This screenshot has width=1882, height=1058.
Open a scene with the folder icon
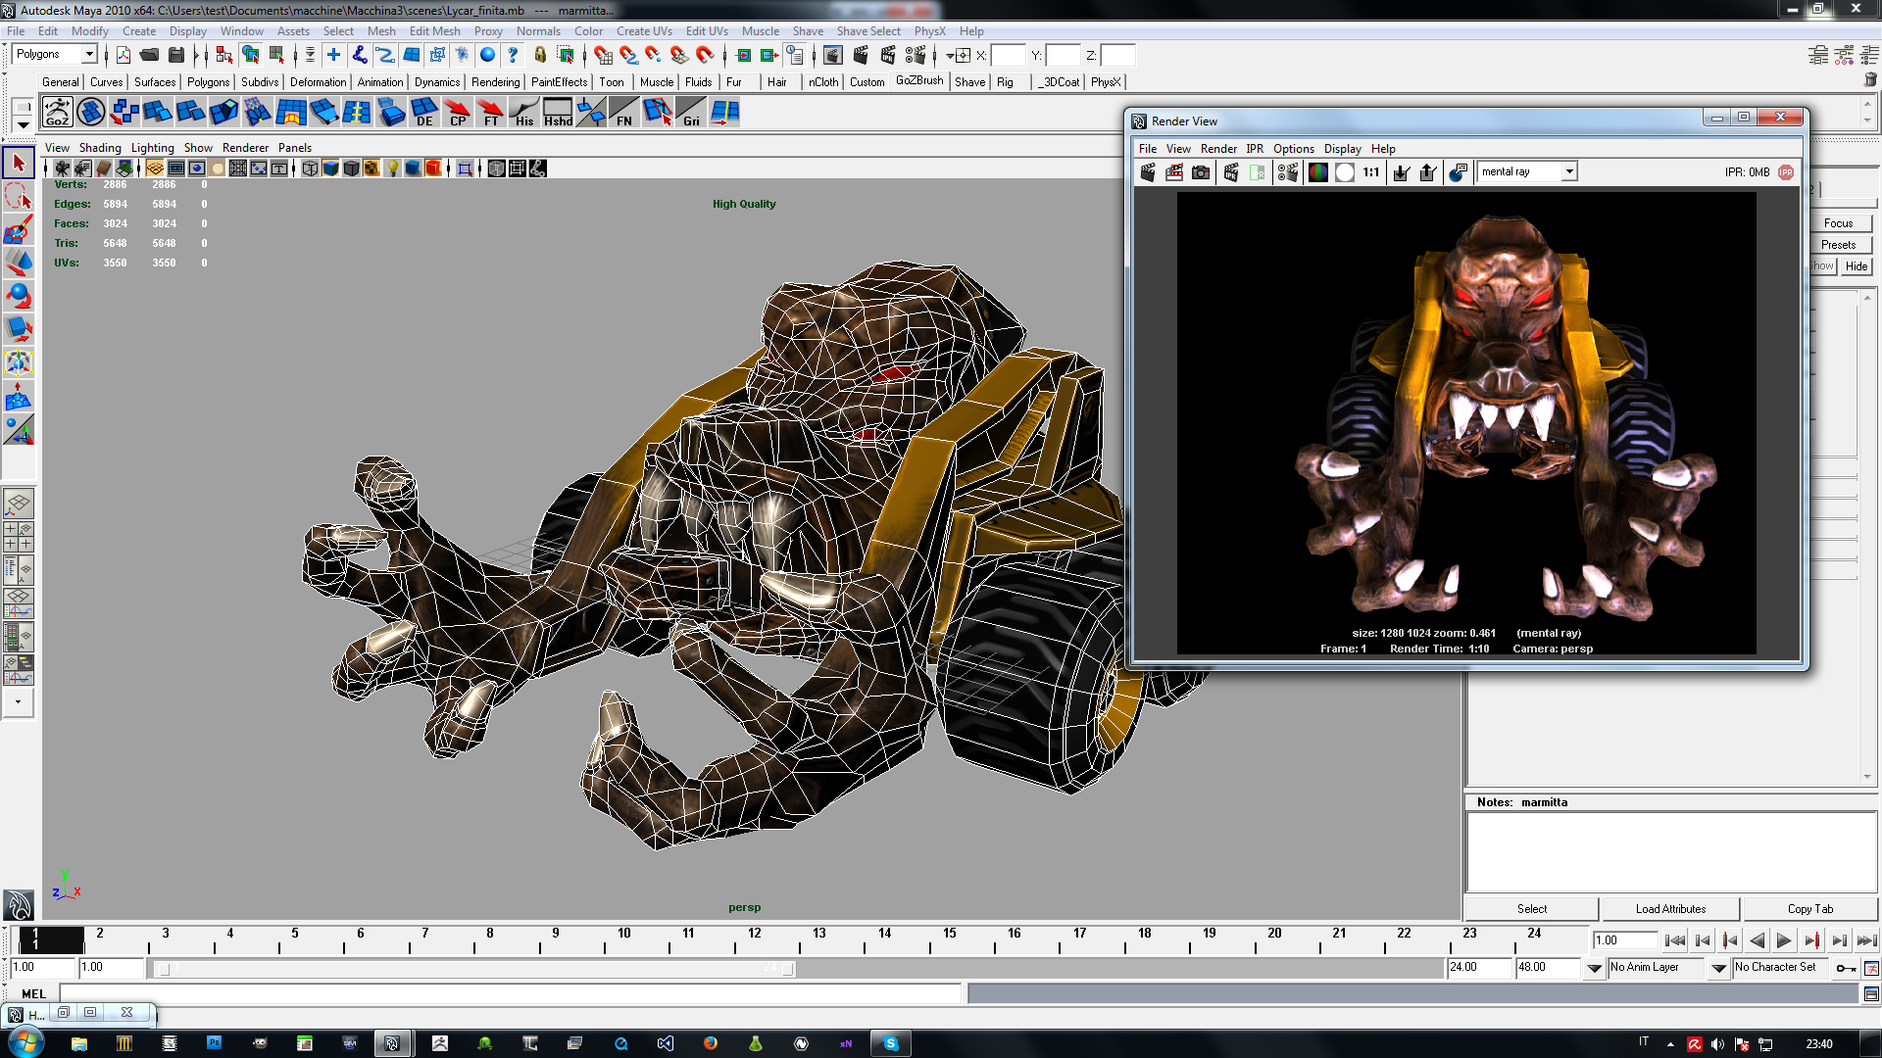click(x=149, y=55)
